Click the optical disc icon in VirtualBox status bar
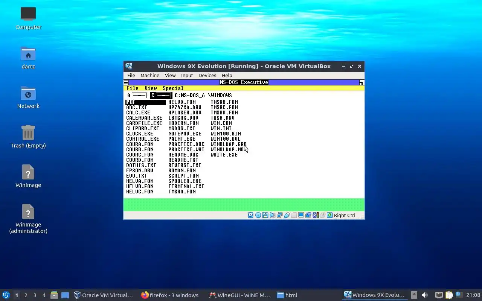The image size is (482, 301). coord(258,215)
